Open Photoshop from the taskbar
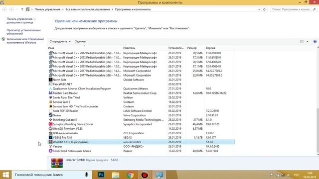 click(101, 175)
